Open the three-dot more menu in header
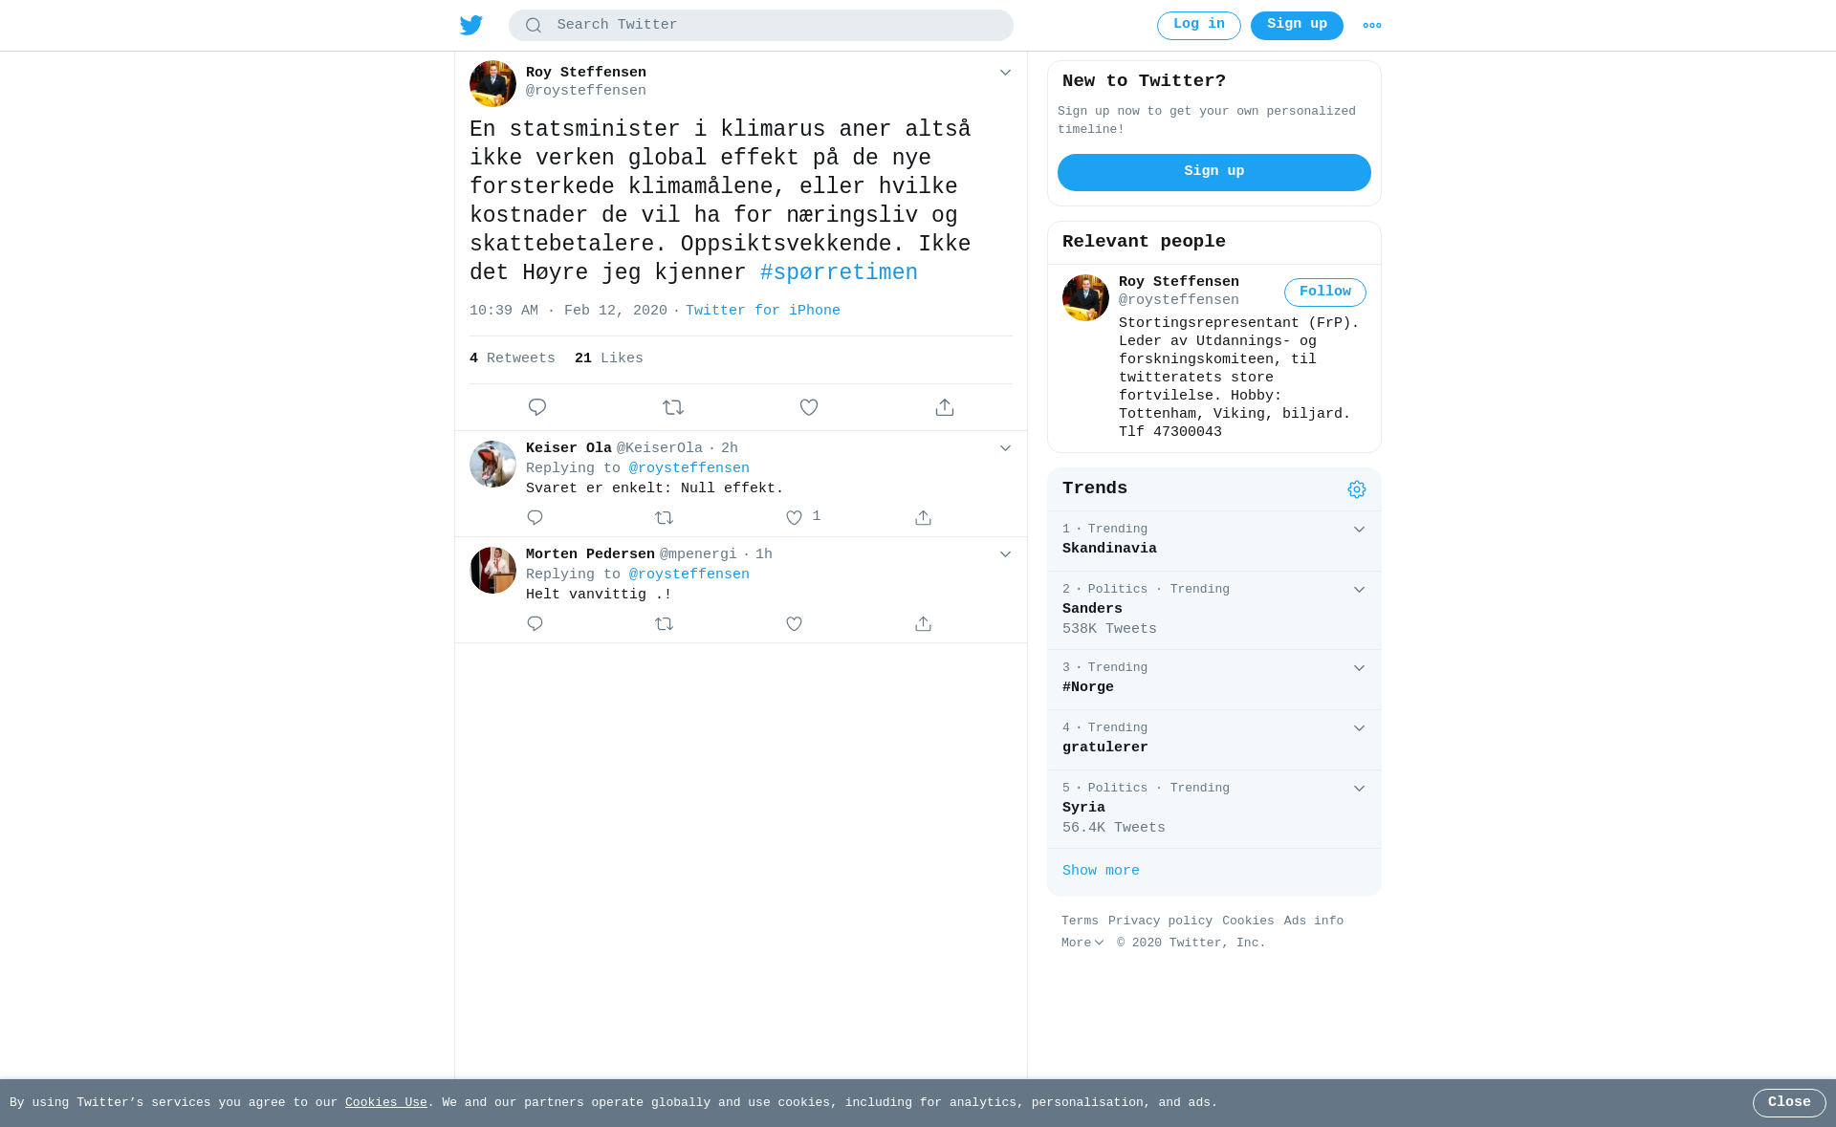The image size is (1836, 1127). (1372, 26)
